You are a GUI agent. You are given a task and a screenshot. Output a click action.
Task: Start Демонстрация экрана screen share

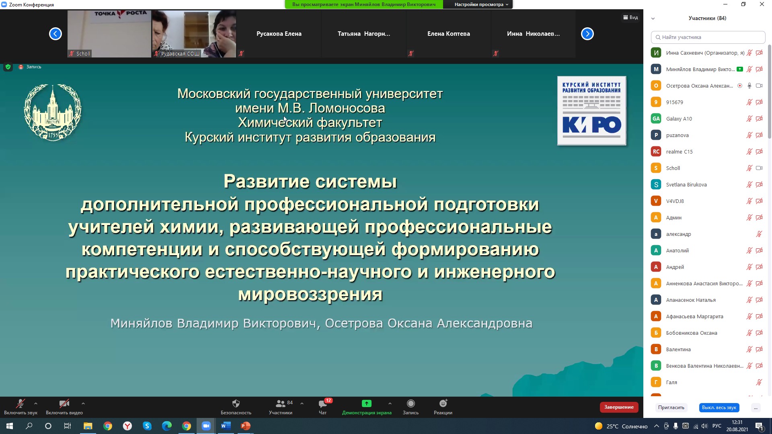click(x=367, y=407)
